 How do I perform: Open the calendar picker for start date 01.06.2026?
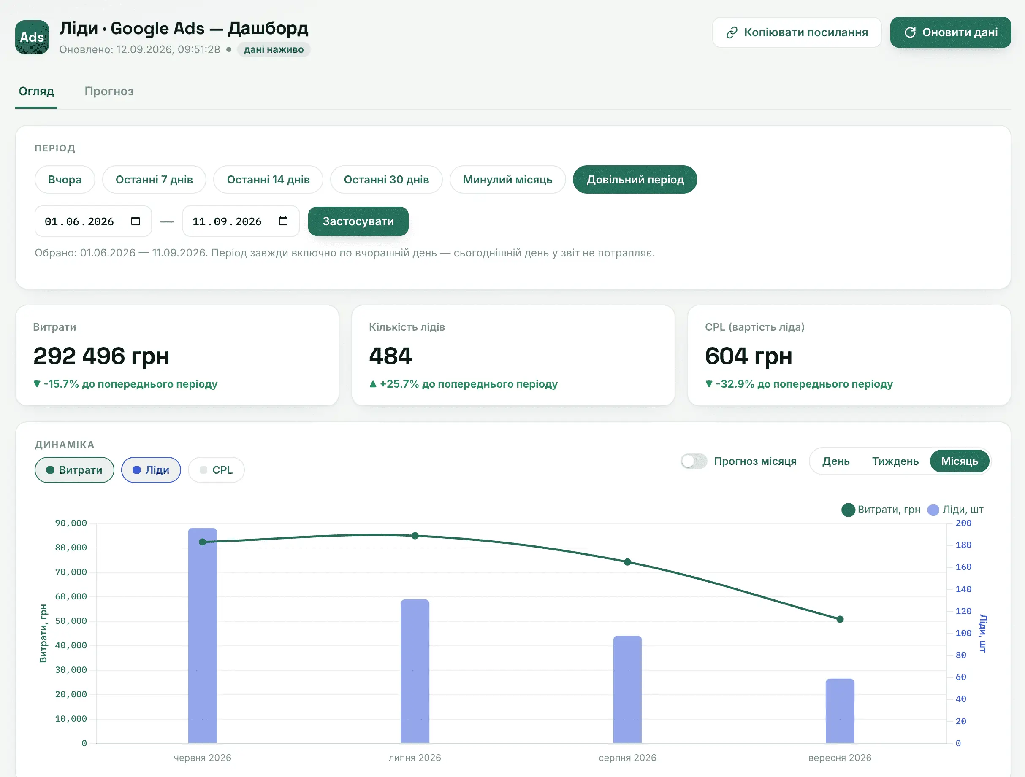click(x=136, y=221)
